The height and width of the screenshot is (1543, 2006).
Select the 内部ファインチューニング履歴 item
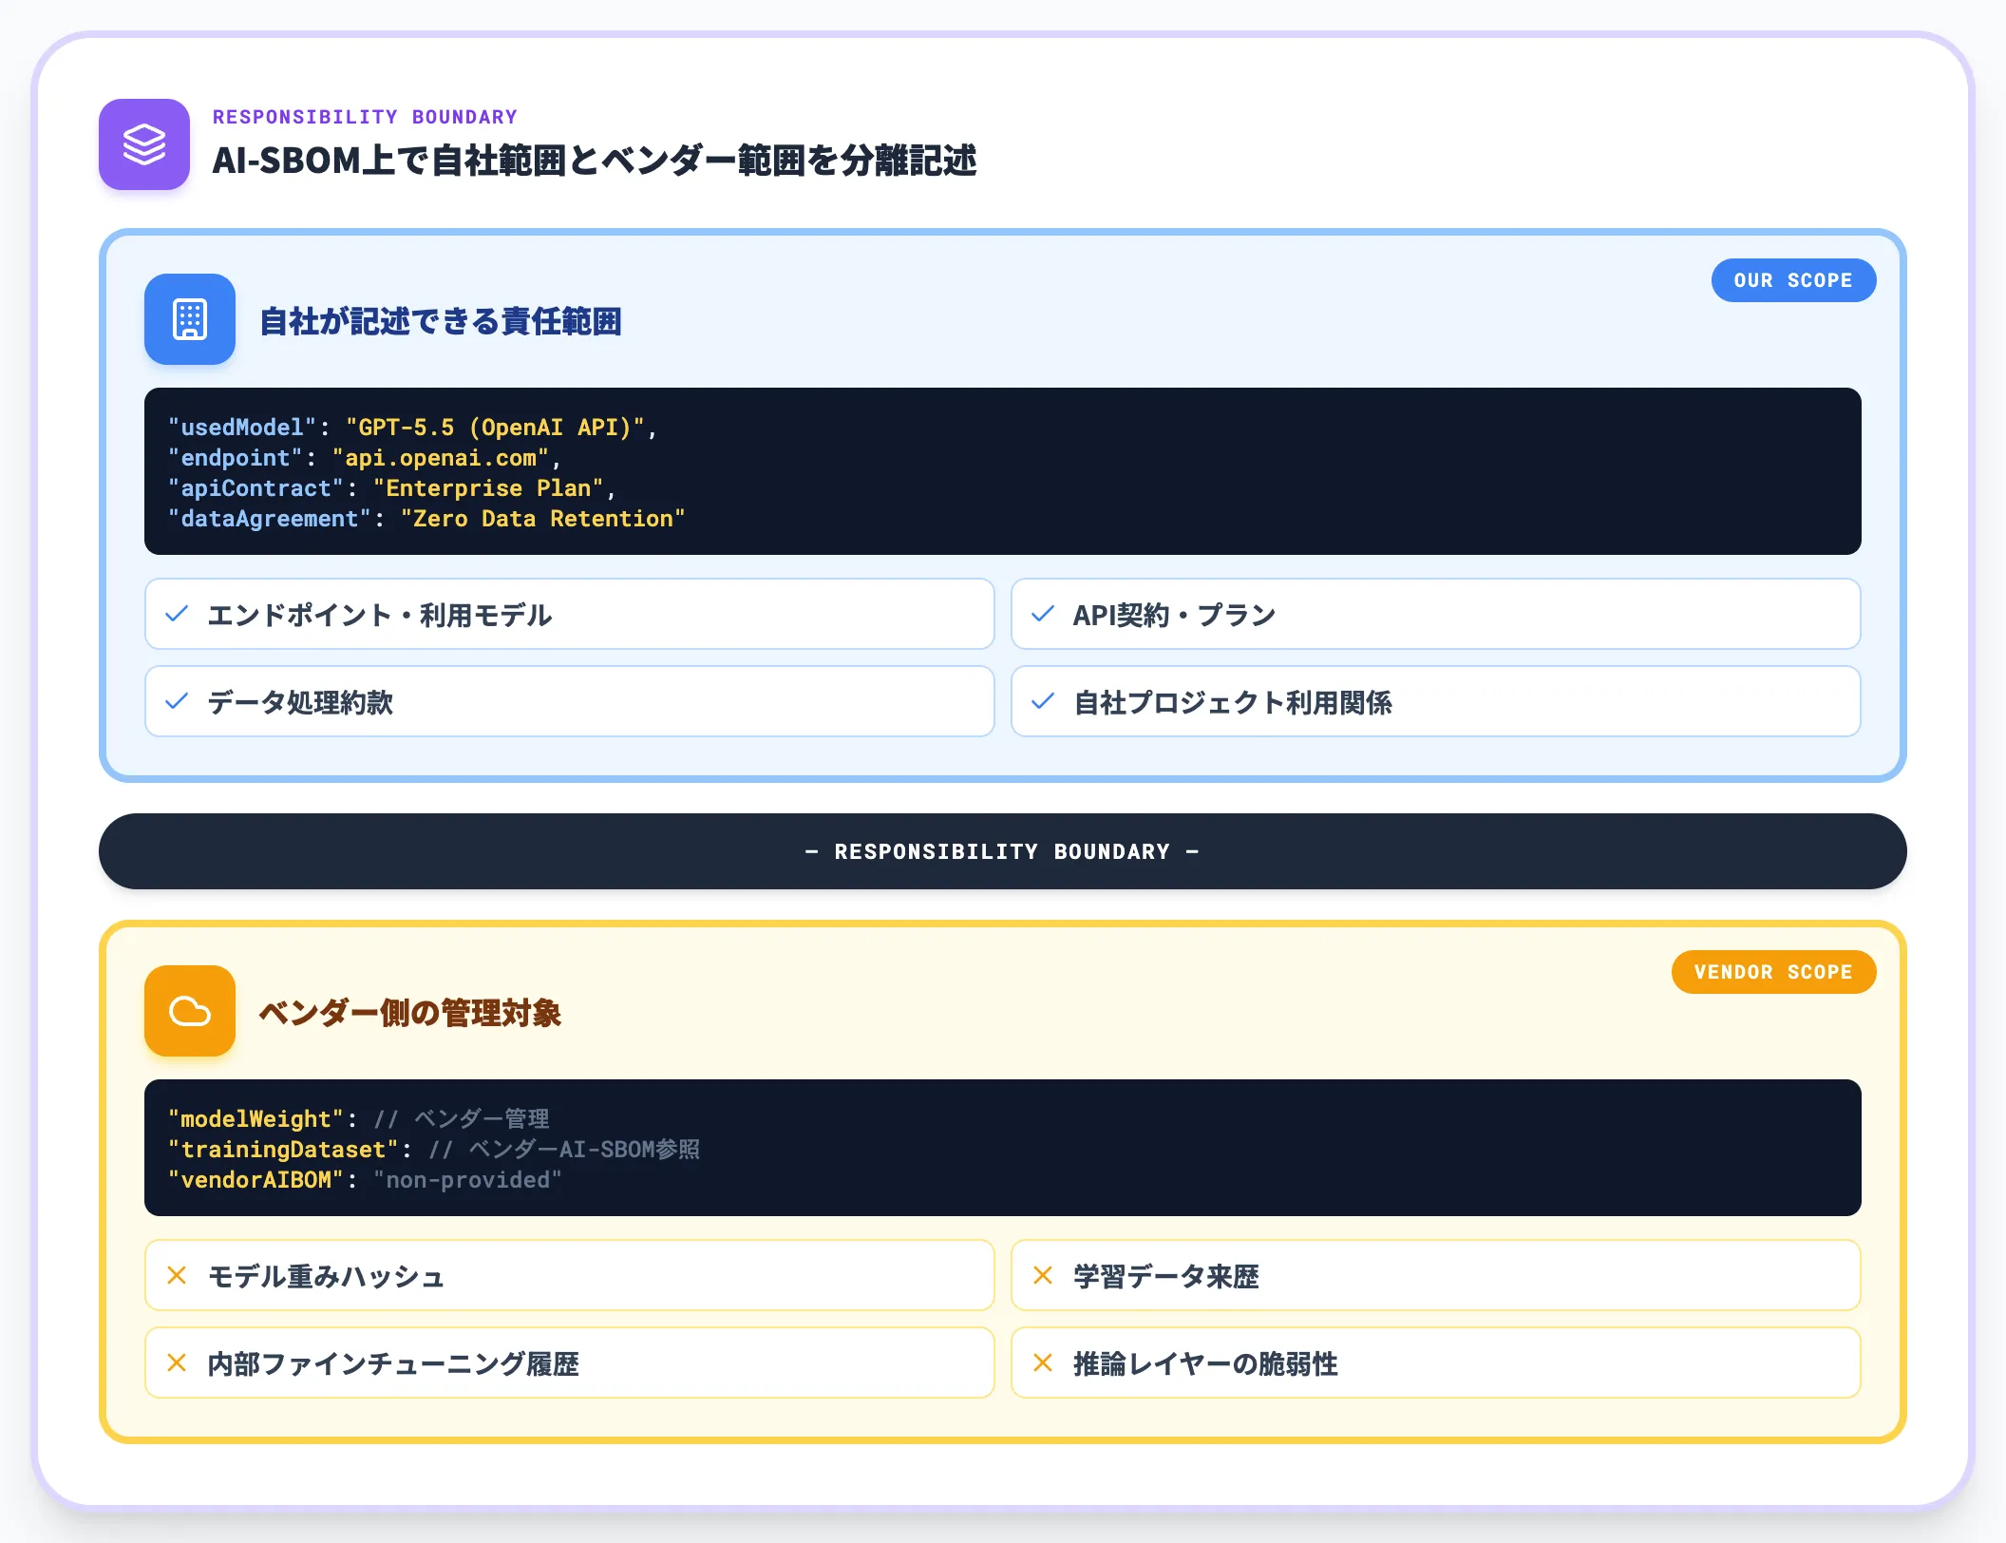pyautogui.click(x=570, y=1362)
